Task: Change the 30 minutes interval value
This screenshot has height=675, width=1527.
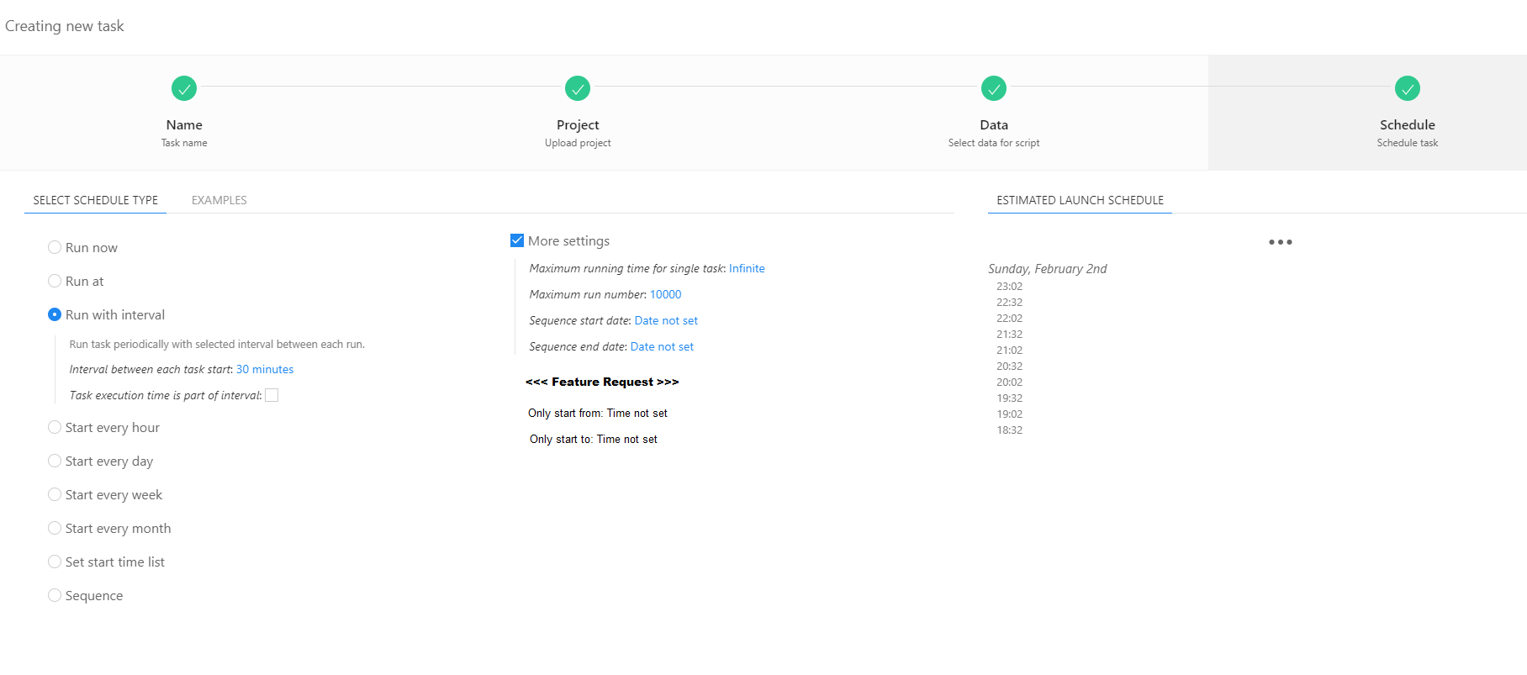Action: point(265,370)
